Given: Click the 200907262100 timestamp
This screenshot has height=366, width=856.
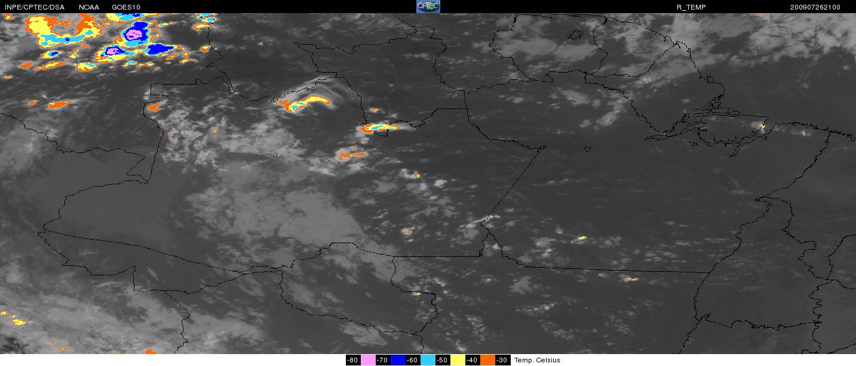Looking at the screenshot, I should tap(815, 7).
